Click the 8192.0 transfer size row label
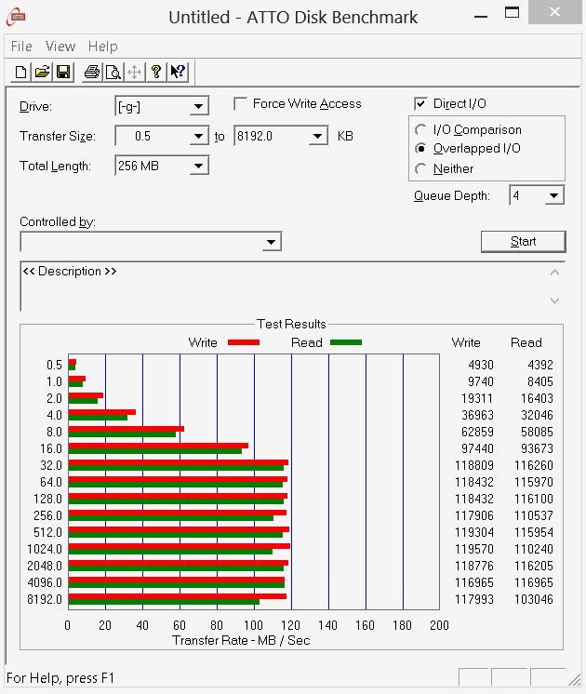This screenshot has width=586, height=694. pos(45,599)
